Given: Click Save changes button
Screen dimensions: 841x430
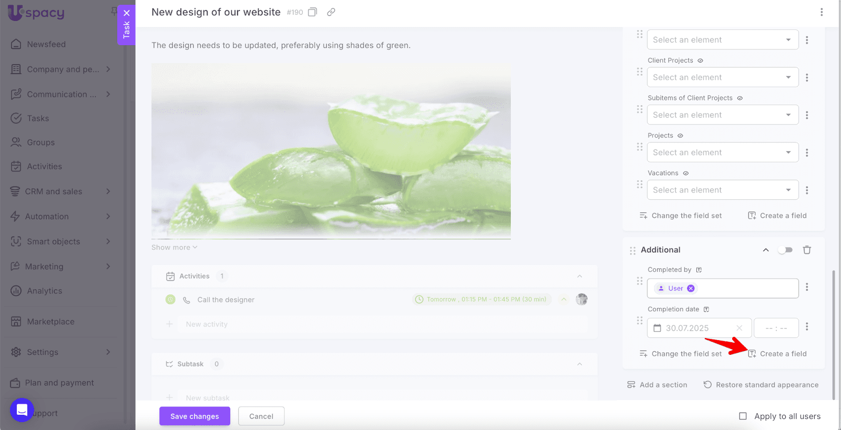Looking at the screenshot, I should click(x=194, y=416).
